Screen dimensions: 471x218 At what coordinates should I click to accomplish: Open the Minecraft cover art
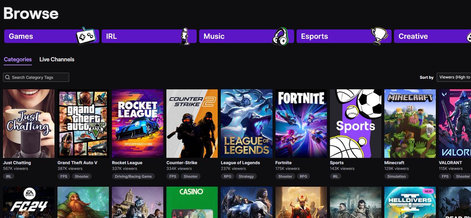(x=410, y=124)
